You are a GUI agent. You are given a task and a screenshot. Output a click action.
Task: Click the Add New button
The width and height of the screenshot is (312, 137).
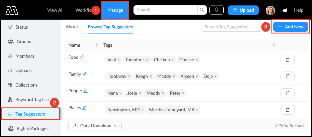pos(291,27)
